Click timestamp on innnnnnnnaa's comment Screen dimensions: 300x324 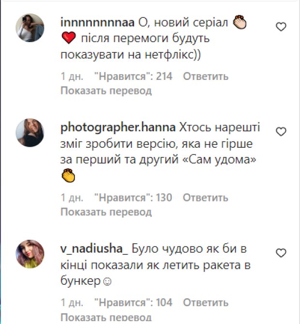pos(72,77)
